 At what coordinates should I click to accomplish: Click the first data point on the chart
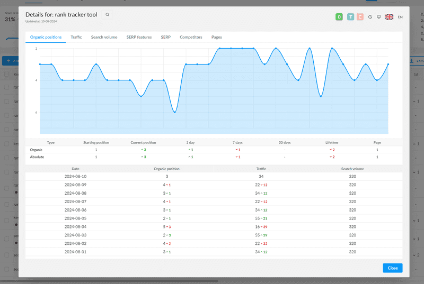[x=40, y=64]
